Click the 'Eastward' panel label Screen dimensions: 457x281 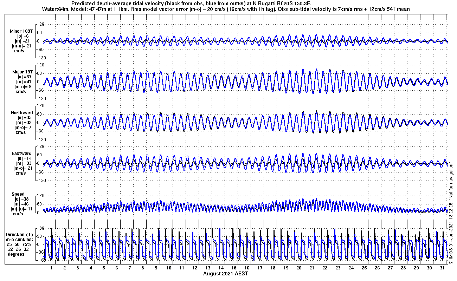(x=22, y=153)
